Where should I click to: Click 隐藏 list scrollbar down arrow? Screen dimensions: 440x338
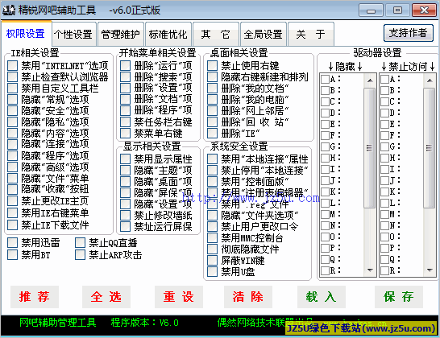[x=370, y=270]
